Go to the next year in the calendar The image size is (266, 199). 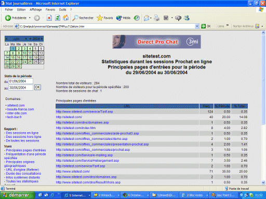point(42,39)
